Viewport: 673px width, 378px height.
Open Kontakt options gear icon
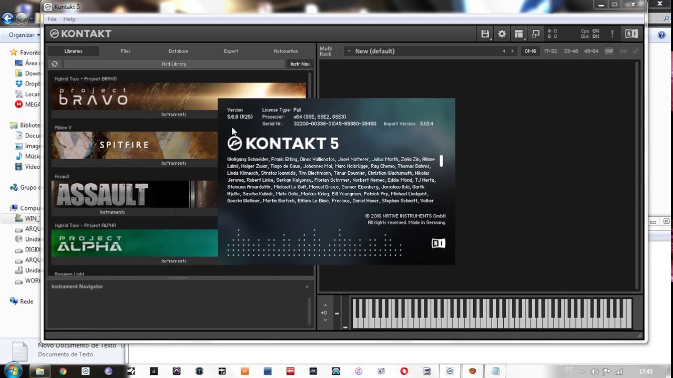[502, 34]
